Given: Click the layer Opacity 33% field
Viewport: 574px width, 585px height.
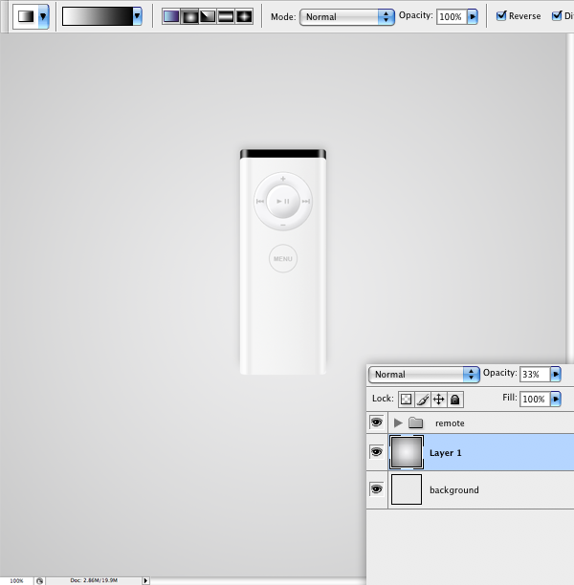Looking at the screenshot, I should click(535, 374).
